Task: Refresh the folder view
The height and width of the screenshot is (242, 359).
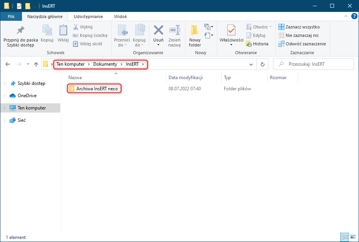Action: tap(262, 64)
